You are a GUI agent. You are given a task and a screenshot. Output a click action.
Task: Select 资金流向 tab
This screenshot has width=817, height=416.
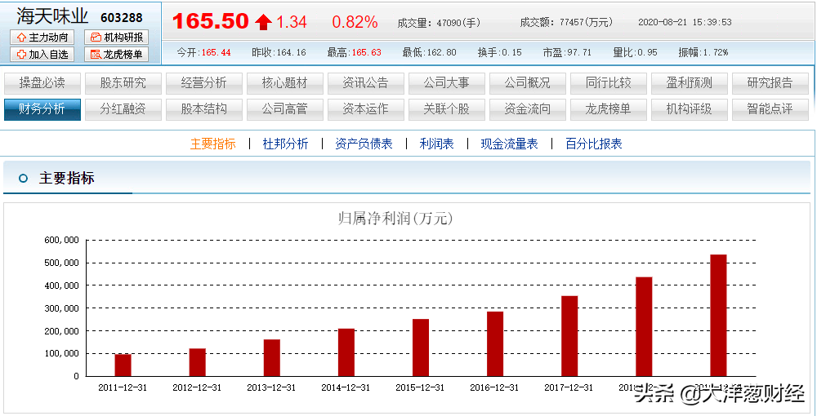coord(527,109)
